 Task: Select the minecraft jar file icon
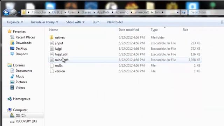tap(51, 60)
